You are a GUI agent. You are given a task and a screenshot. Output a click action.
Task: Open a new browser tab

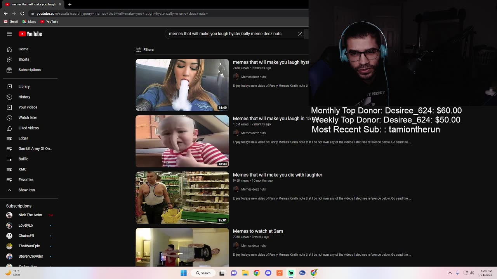click(x=70, y=5)
